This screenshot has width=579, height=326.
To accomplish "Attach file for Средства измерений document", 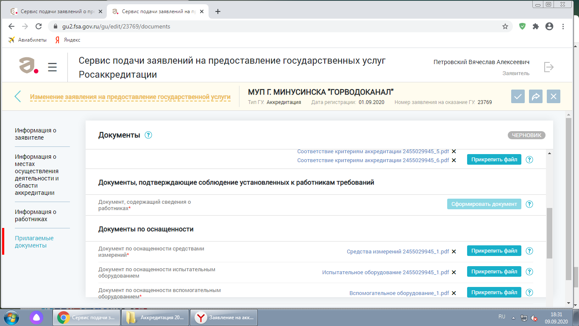I will point(494,251).
